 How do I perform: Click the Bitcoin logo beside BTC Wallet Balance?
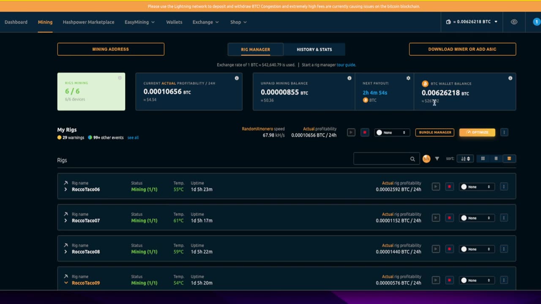pyautogui.click(x=425, y=84)
